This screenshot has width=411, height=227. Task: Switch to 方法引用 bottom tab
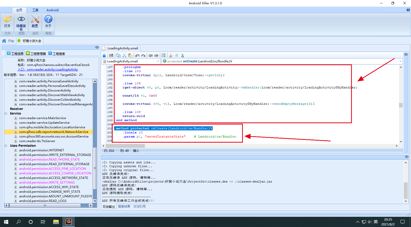tap(139, 207)
